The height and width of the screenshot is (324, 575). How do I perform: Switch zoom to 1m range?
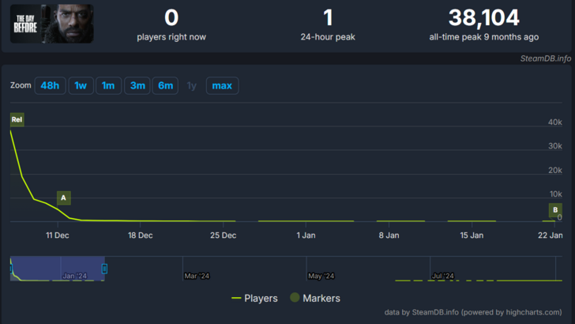click(x=108, y=85)
